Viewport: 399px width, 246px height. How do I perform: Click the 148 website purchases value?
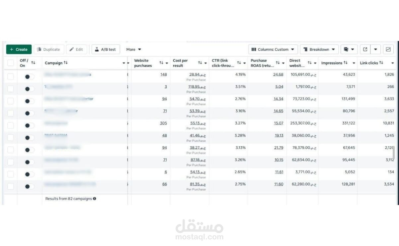[x=163, y=74]
